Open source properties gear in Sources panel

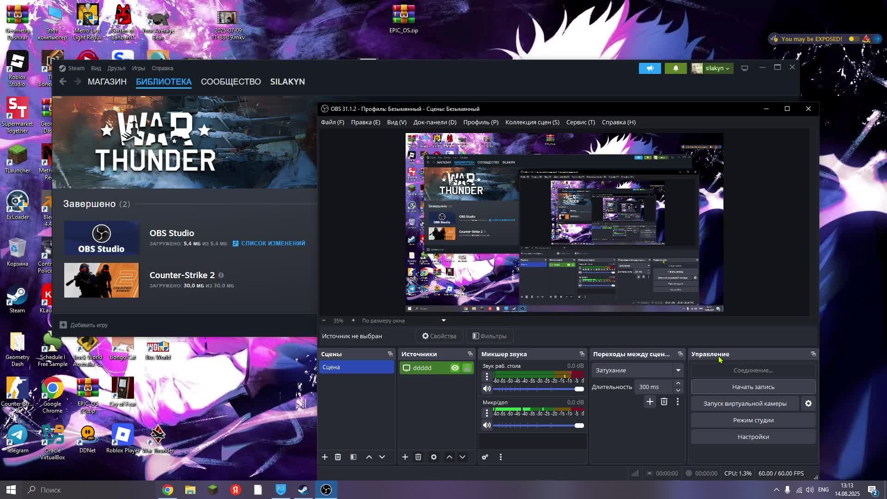click(434, 457)
